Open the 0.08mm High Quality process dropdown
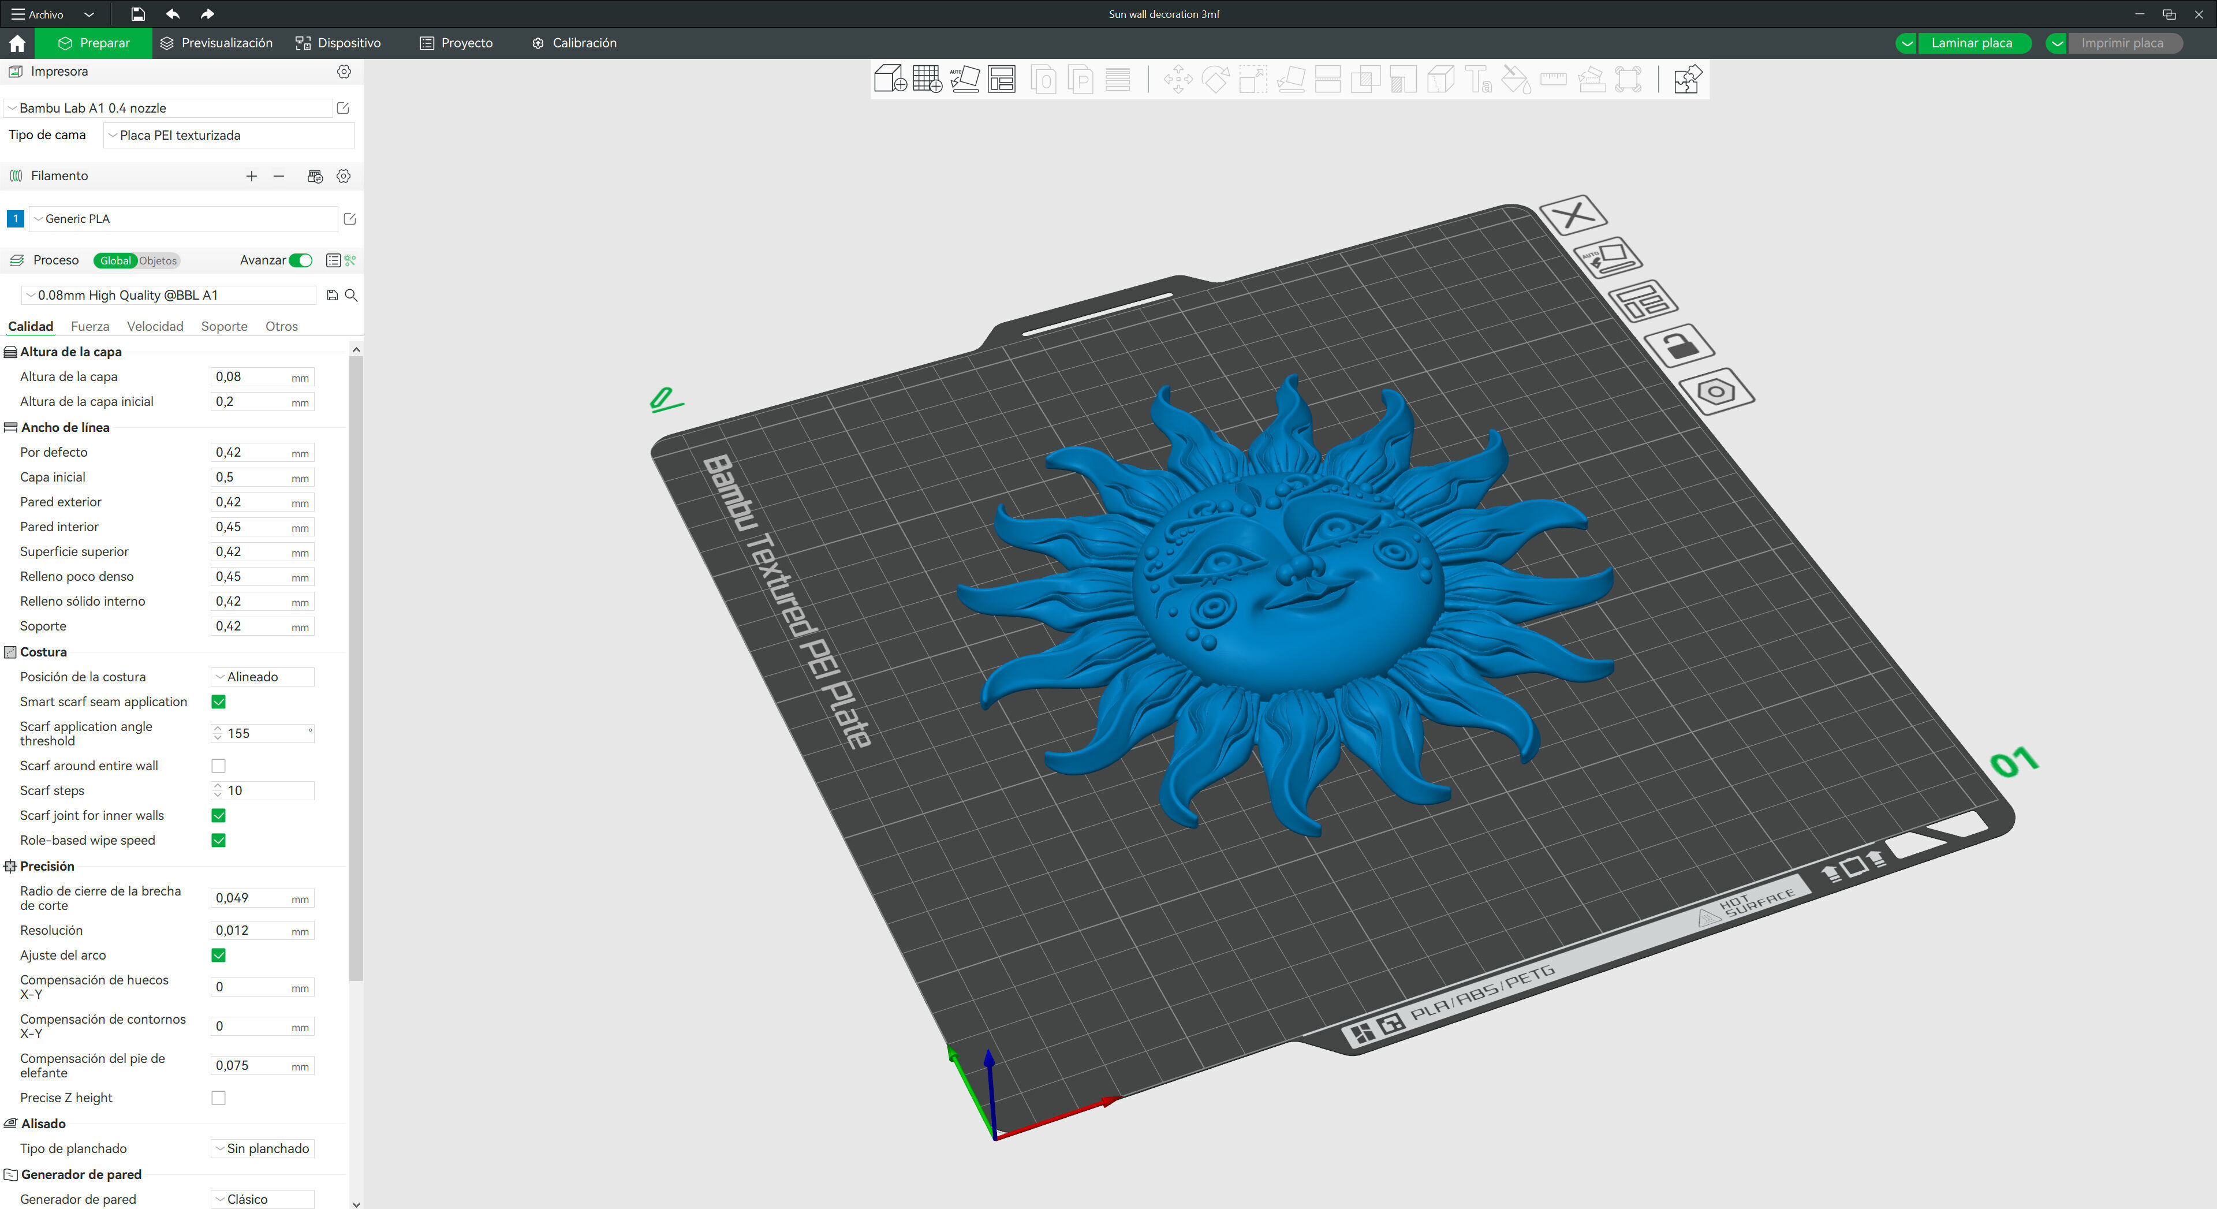The width and height of the screenshot is (2217, 1209). click(x=169, y=295)
